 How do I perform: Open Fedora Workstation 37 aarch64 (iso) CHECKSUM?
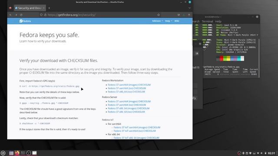(x=127, y=88)
